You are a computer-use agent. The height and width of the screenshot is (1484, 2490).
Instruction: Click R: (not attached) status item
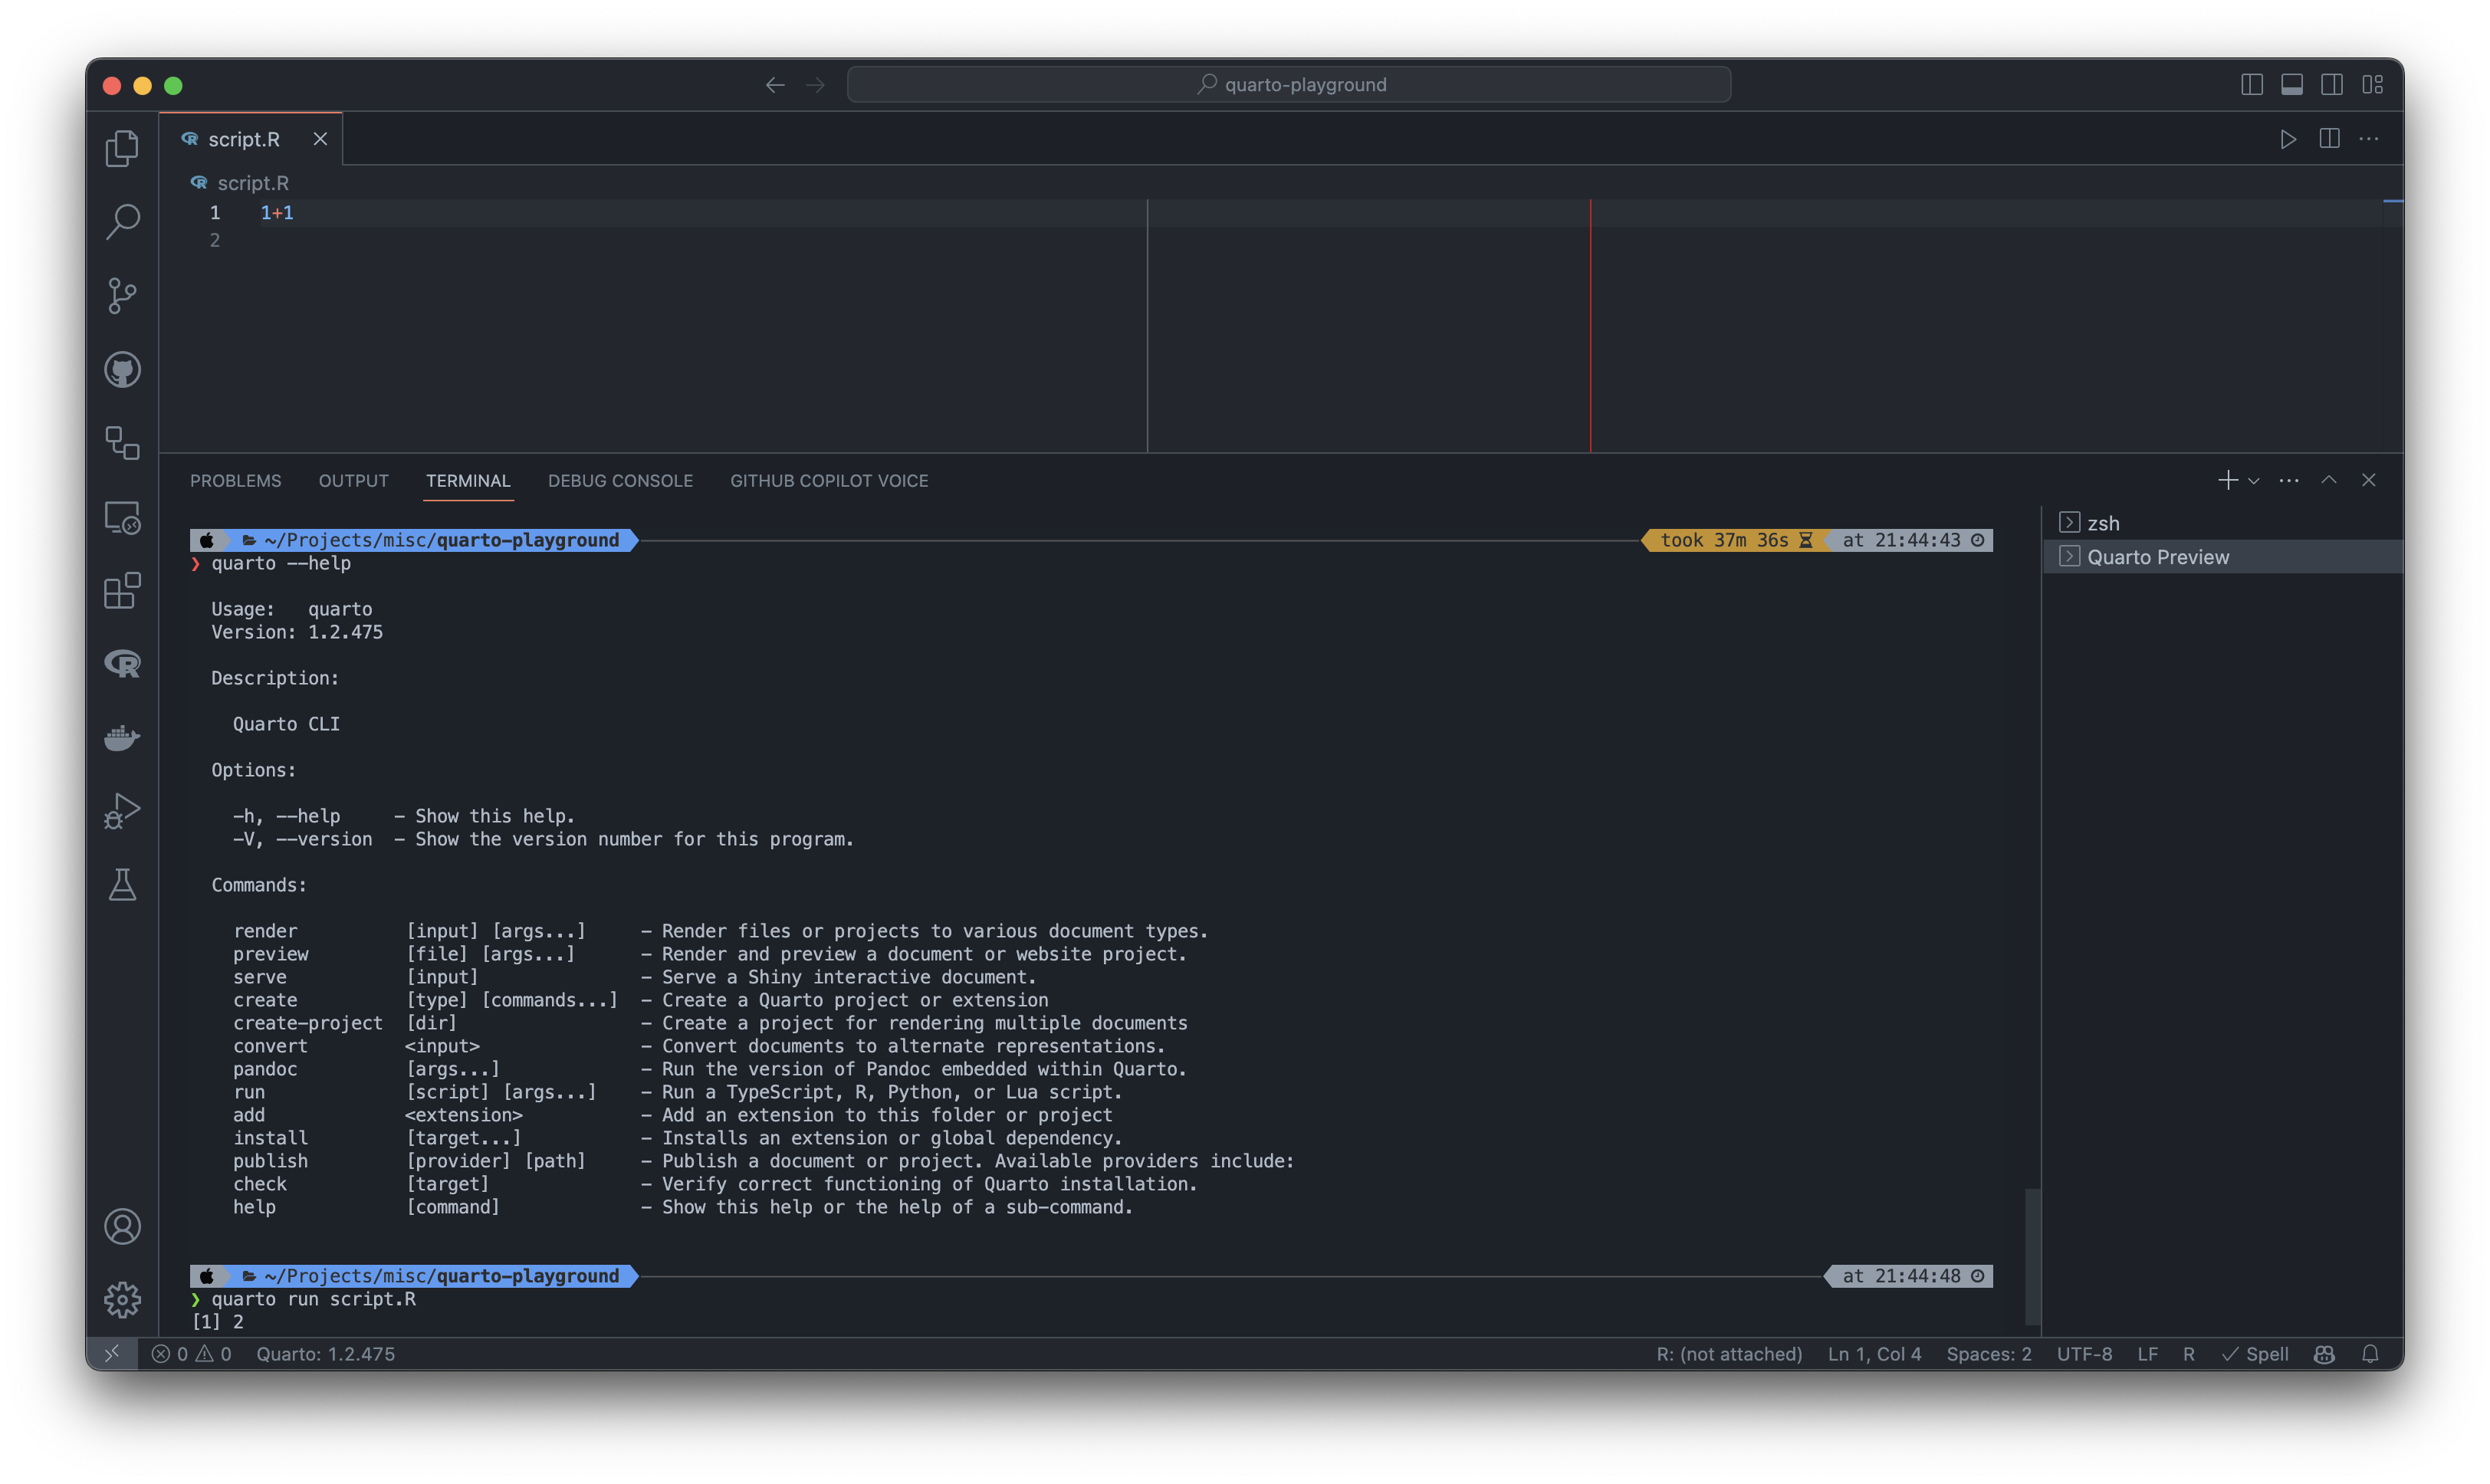[x=1728, y=1353]
